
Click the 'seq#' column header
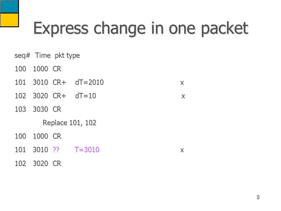(x=23, y=55)
